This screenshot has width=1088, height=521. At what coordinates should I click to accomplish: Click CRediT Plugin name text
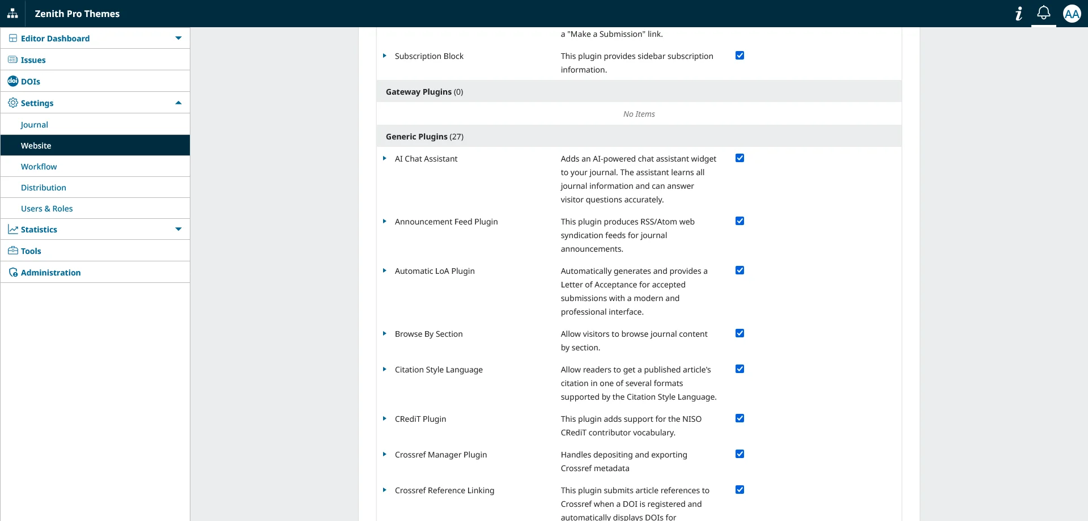tap(420, 418)
